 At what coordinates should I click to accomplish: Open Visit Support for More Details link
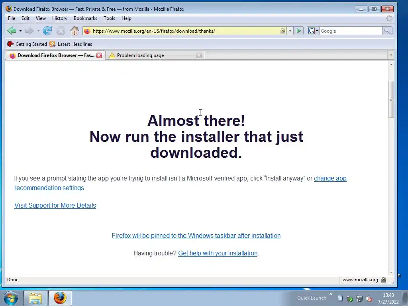[55, 205]
